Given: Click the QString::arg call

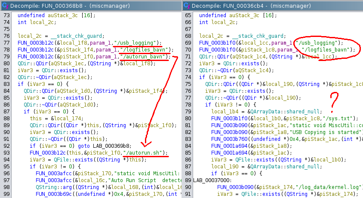Looking at the screenshot, I should click(x=55, y=187).
